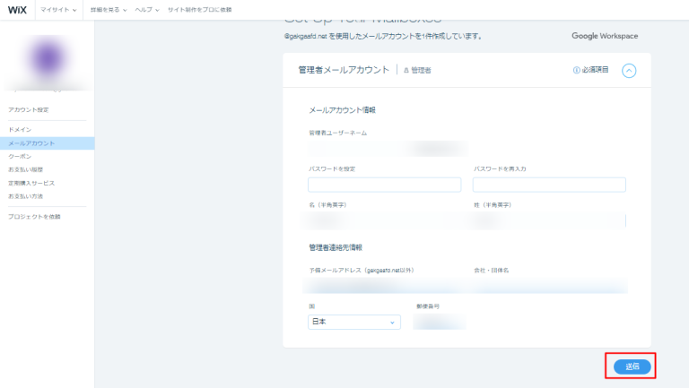Click the 必須項目 info icon
Screen dimensions: 689x388
click(x=576, y=70)
